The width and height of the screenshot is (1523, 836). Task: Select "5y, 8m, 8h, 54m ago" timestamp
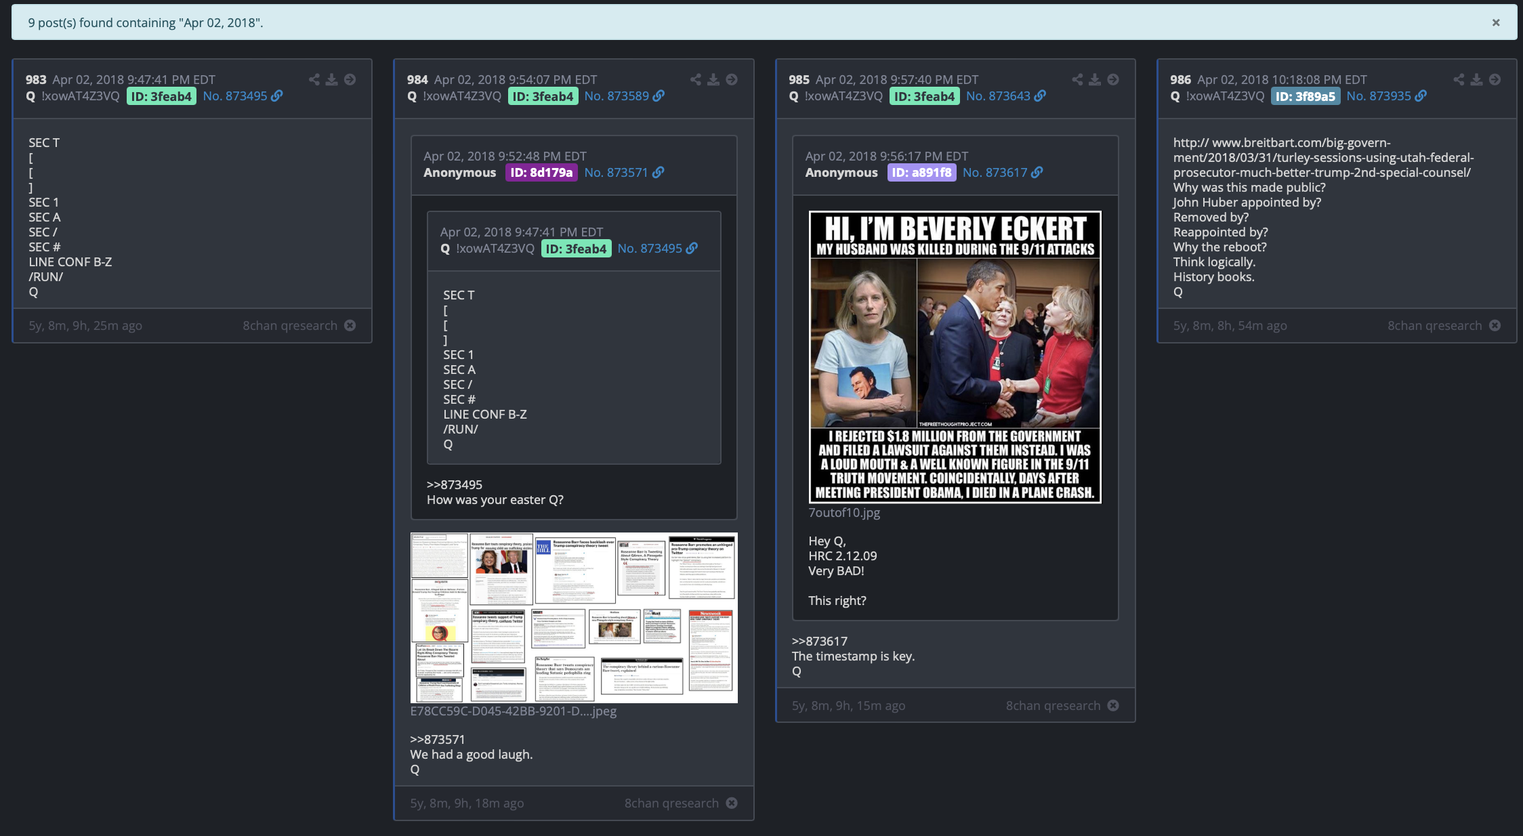(x=1230, y=326)
